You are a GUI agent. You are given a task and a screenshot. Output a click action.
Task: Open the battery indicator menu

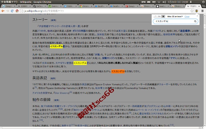pos(154,2)
